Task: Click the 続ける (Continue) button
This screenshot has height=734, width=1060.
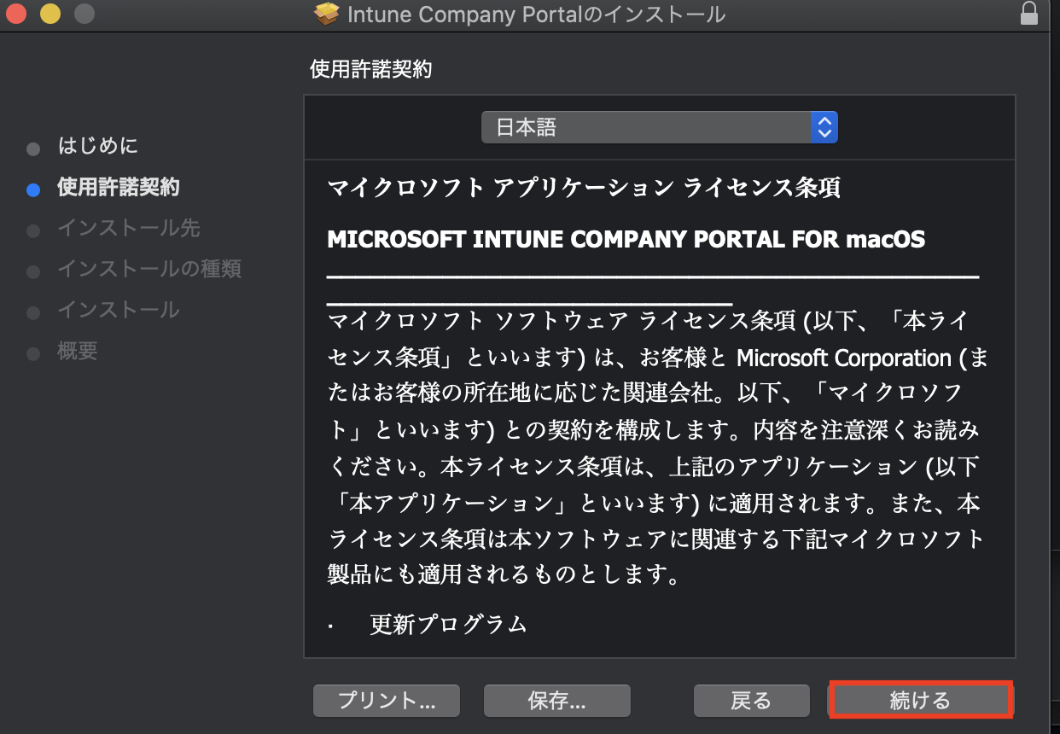Action: [x=920, y=701]
